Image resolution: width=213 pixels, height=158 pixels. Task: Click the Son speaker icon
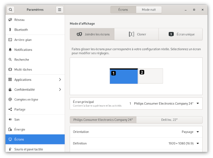click(x=10, y=119)
